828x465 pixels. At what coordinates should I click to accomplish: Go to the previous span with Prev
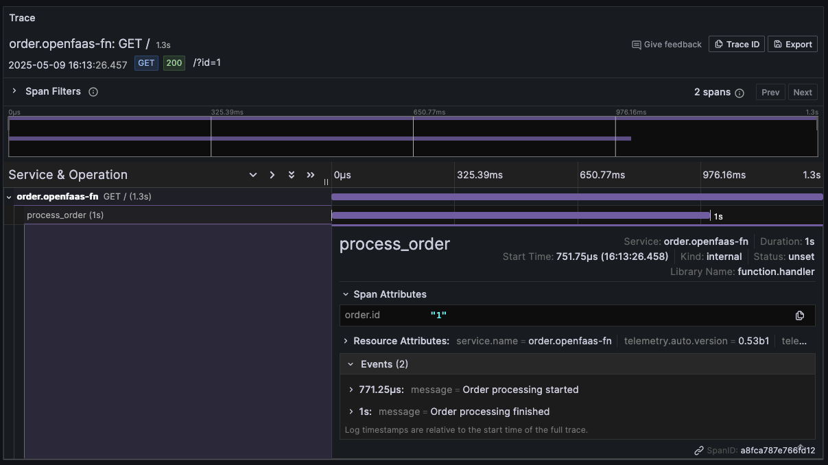pyautogui.click(x=770, y=92)
